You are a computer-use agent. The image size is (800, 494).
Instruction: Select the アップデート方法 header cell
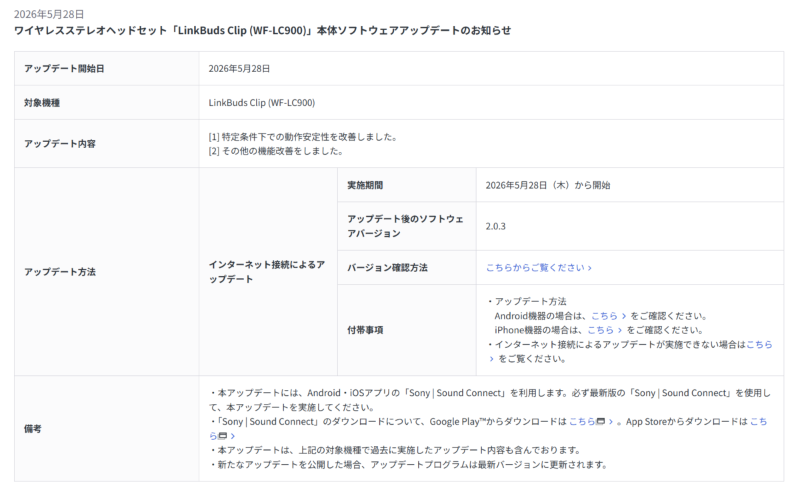[107, 272]
